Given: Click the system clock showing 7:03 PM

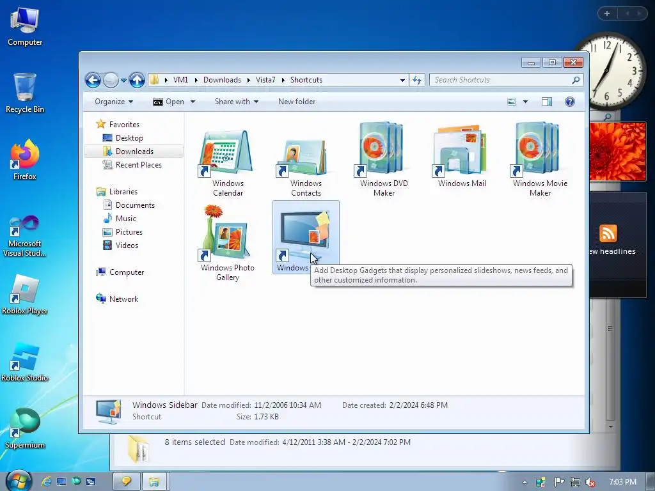Looking at the screenshot, I should (622, 482).
